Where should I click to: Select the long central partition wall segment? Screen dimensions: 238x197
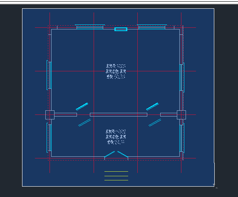119,115
